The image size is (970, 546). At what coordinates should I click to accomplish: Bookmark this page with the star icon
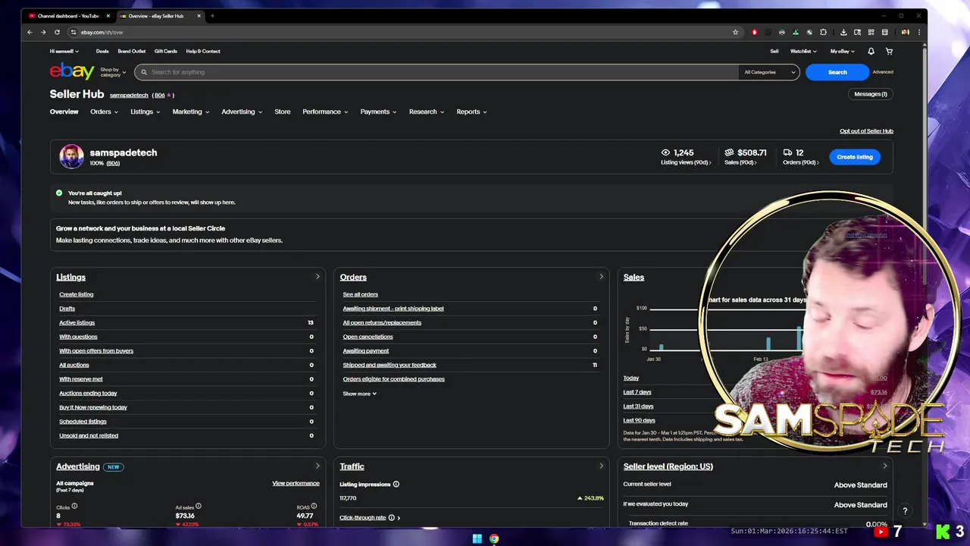pos(735,32)
